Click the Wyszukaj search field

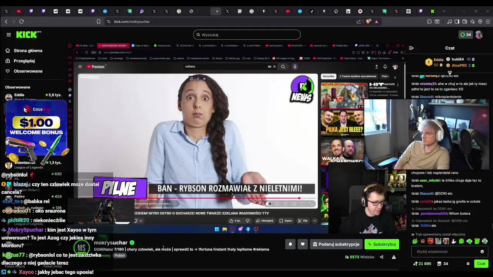click(x=247, y=35)
